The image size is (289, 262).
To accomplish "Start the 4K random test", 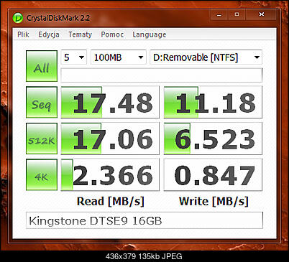I will point(42,174).
